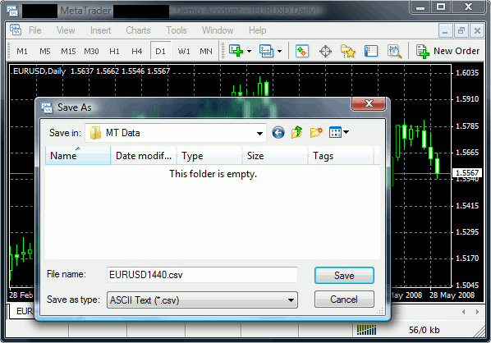This screenshot has height=343, width=491.
Task: Open the Save as type dropdown
Action: click(x=202, y=300)
